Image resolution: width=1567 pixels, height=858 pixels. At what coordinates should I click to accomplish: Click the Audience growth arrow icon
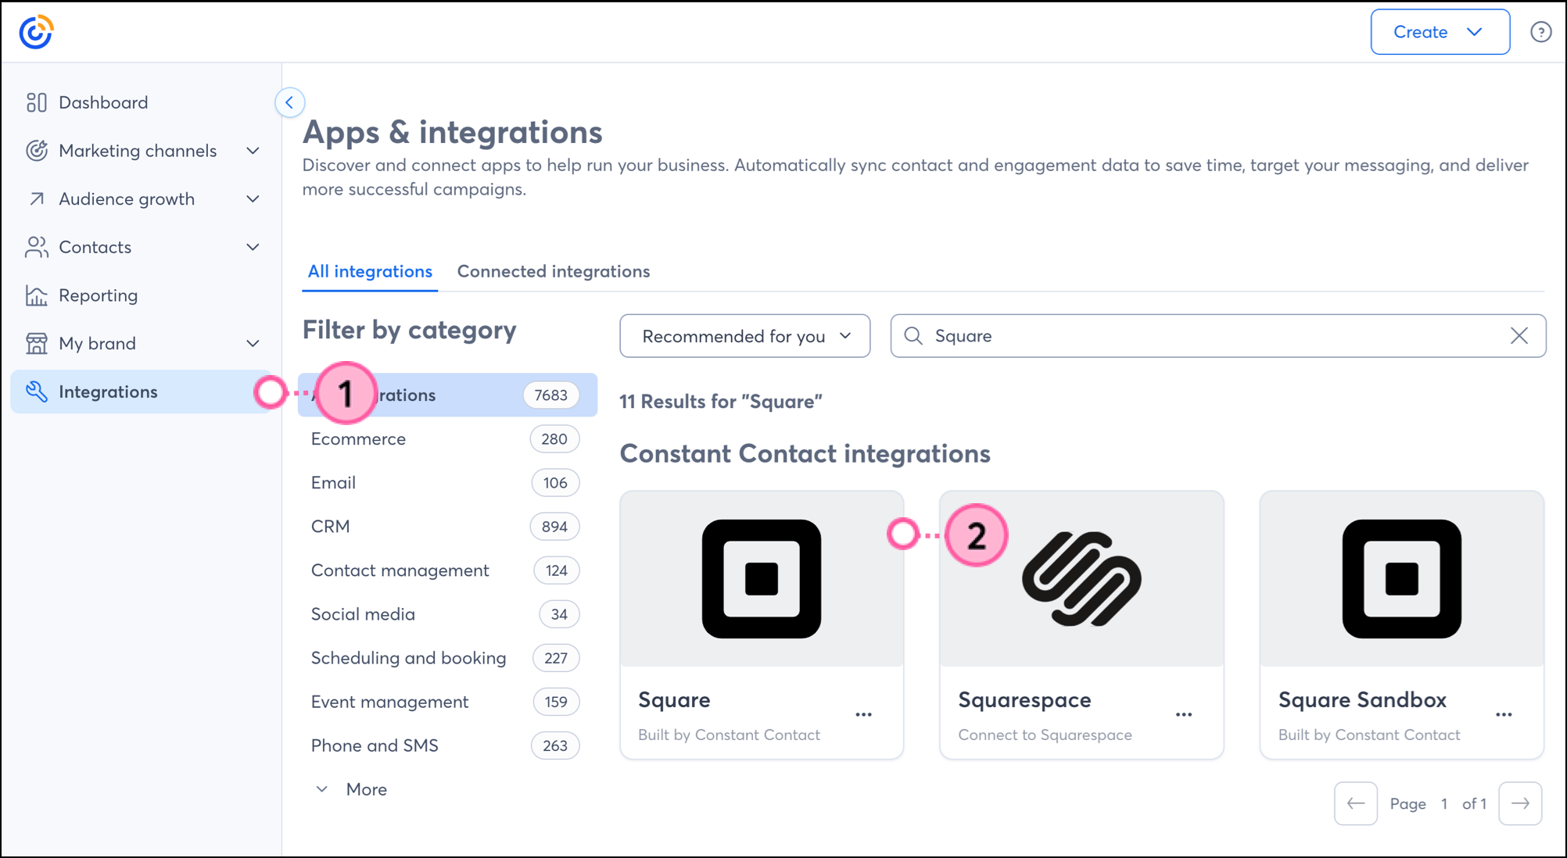37,198
